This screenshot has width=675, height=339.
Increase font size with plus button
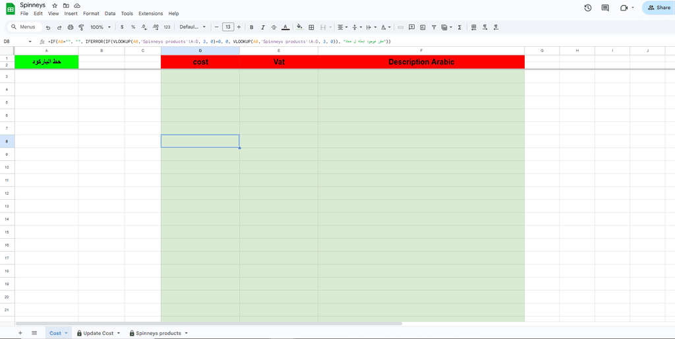click(x=239, y=27)
